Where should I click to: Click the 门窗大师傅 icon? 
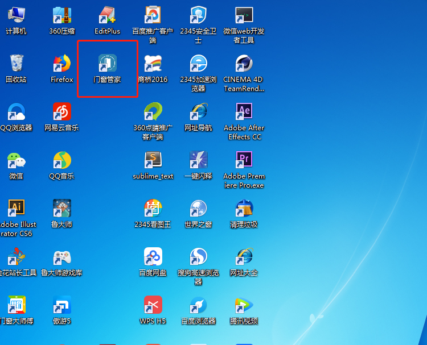tap(17, 305)
